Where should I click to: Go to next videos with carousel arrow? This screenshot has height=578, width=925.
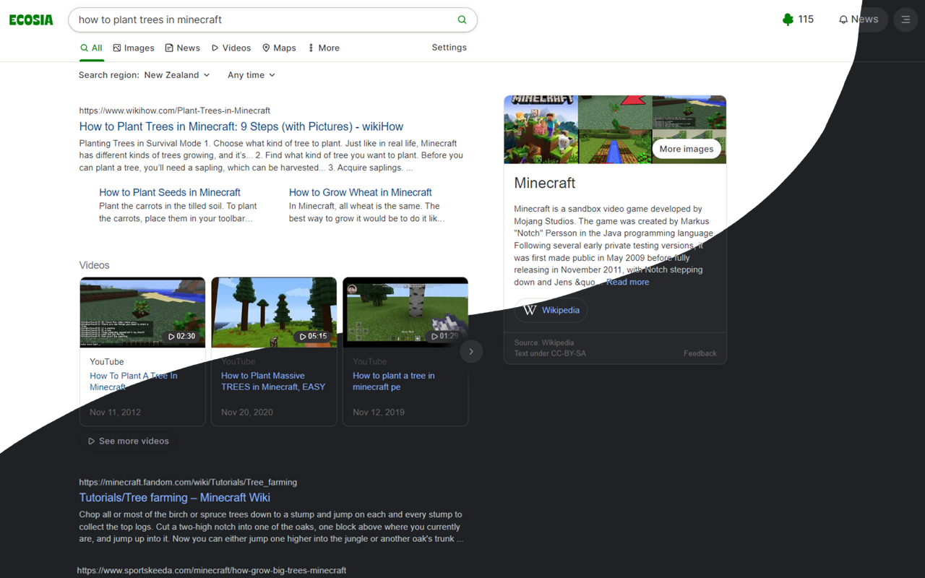click(x=471, y=352)
